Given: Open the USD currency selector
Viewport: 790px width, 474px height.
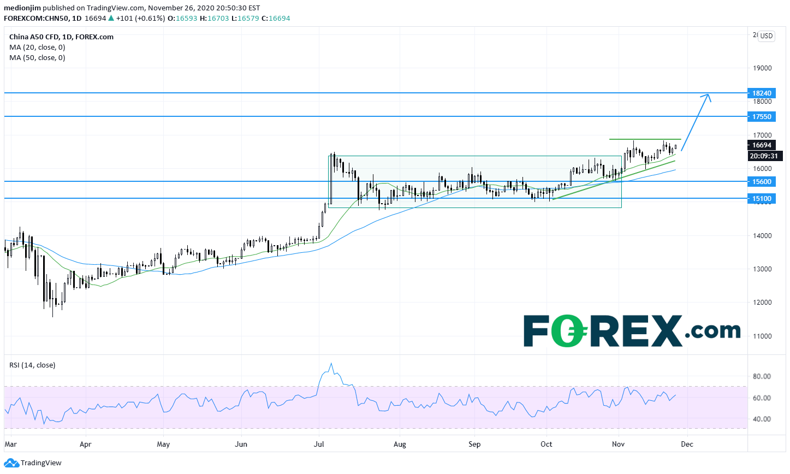Looking at the screenshot, I should 767,36.
